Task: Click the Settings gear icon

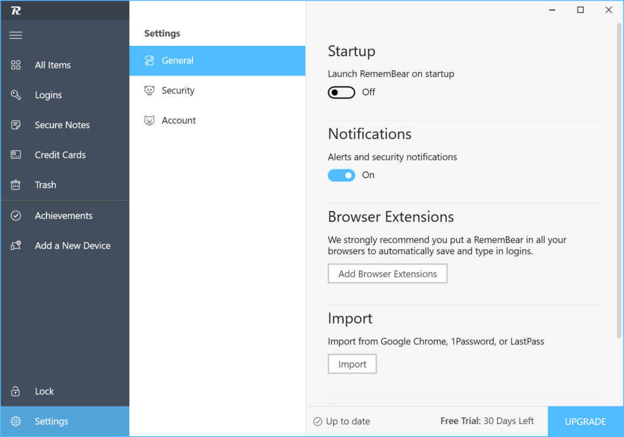Action: click(16, 421)
